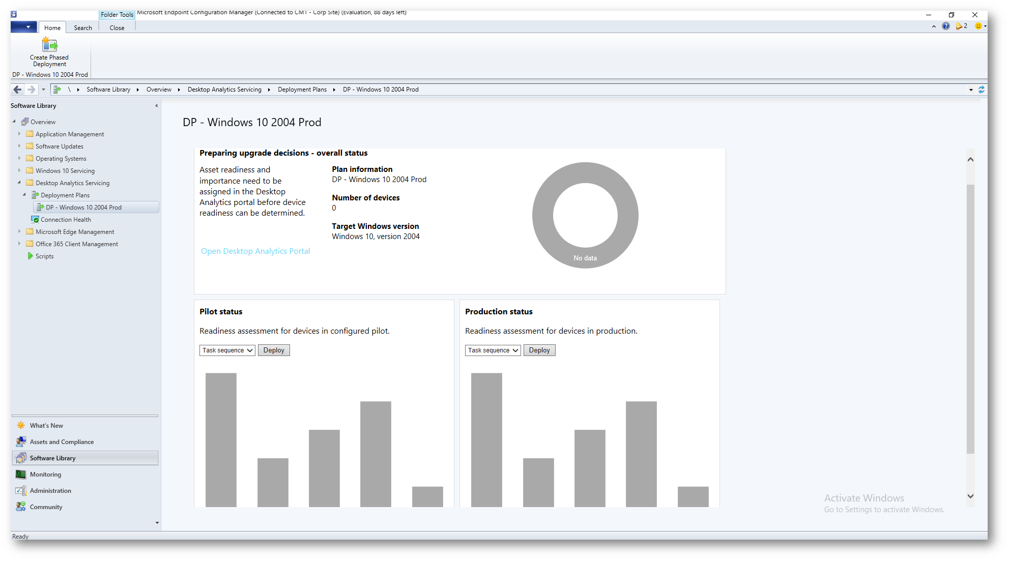Select the Folder Tools contextual tab
This screenshot has width=1009, height=561.
117,15
